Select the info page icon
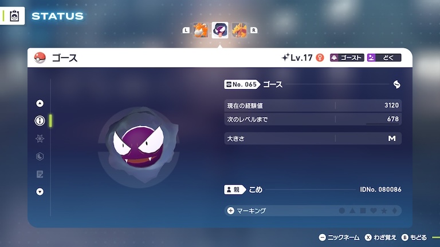The image size is (440, 247). tap(40, 121)
